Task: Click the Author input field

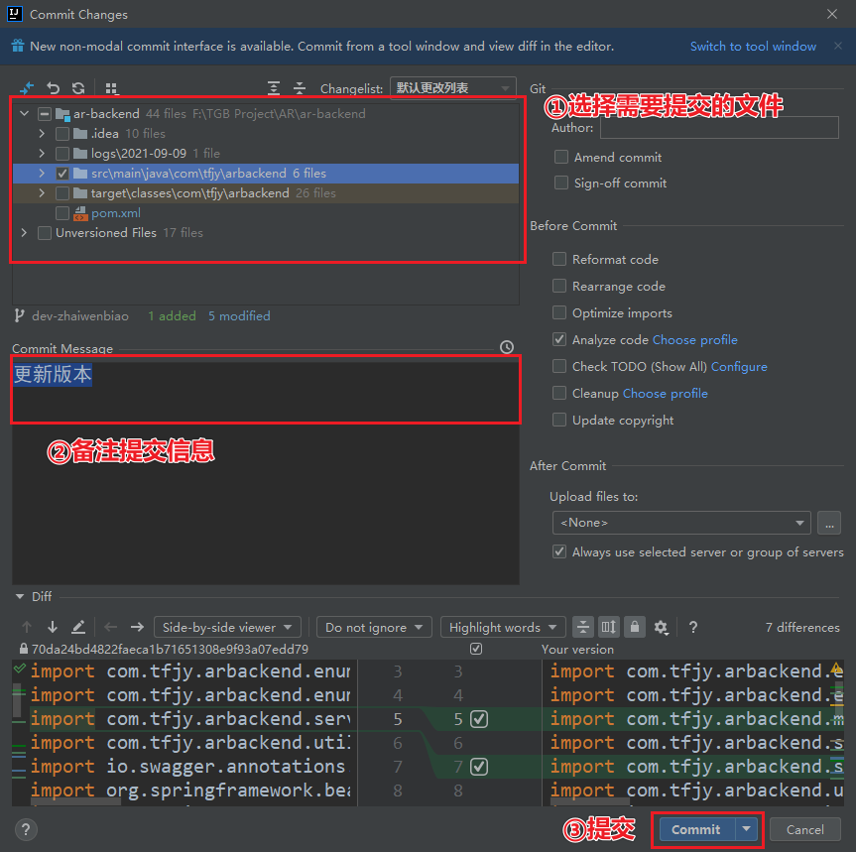Action: (719, 128)
